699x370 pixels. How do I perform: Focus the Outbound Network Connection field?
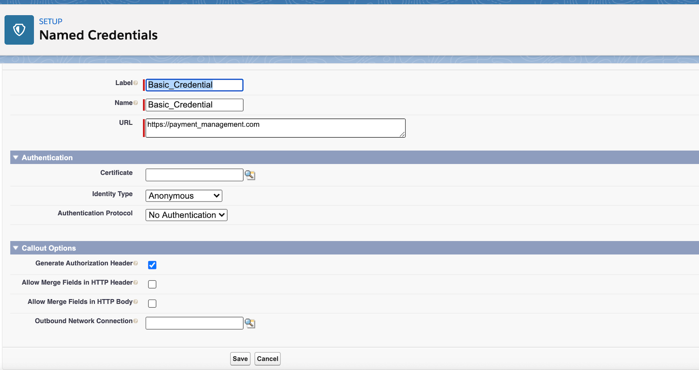[x=194, y=323]
